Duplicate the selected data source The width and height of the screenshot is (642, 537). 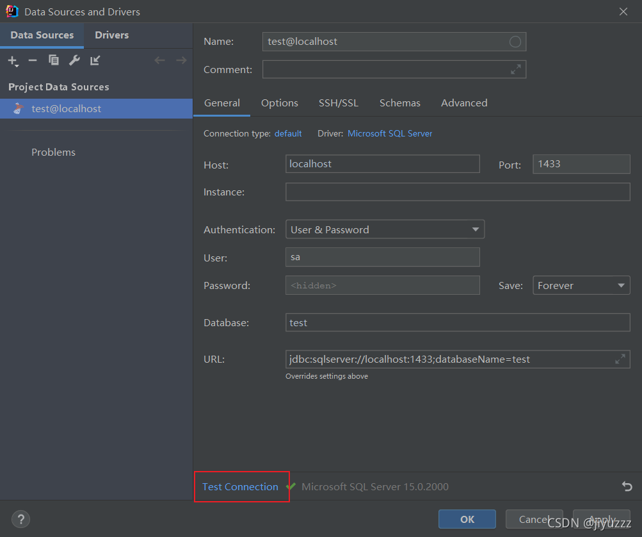[53, 60]
